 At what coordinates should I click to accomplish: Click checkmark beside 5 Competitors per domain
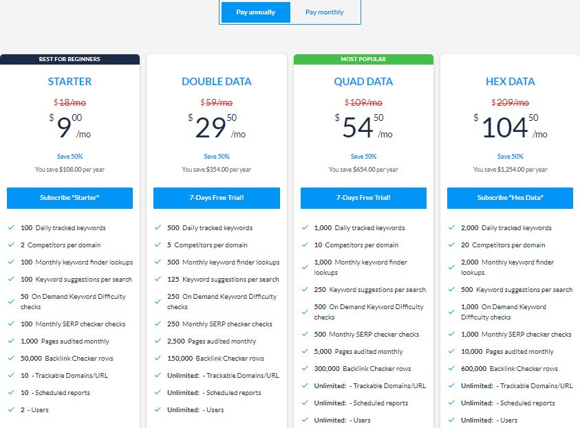158,245
